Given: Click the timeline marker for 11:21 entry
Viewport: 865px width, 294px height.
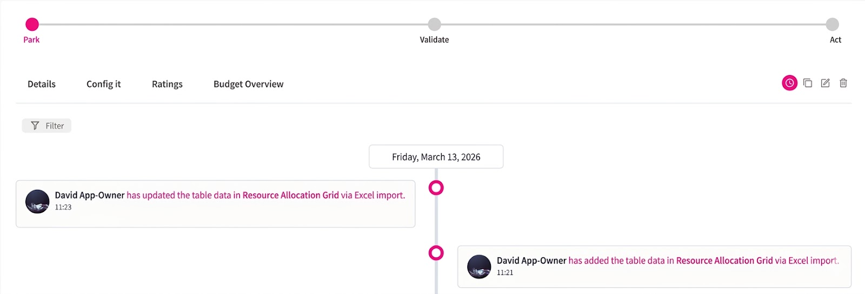Looking at the screenshot, I should pos(436,253).
